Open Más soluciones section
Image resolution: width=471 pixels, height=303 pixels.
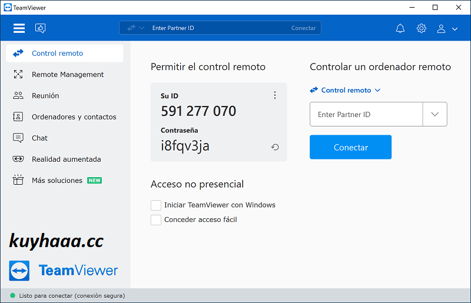click(x=65, y=180)
